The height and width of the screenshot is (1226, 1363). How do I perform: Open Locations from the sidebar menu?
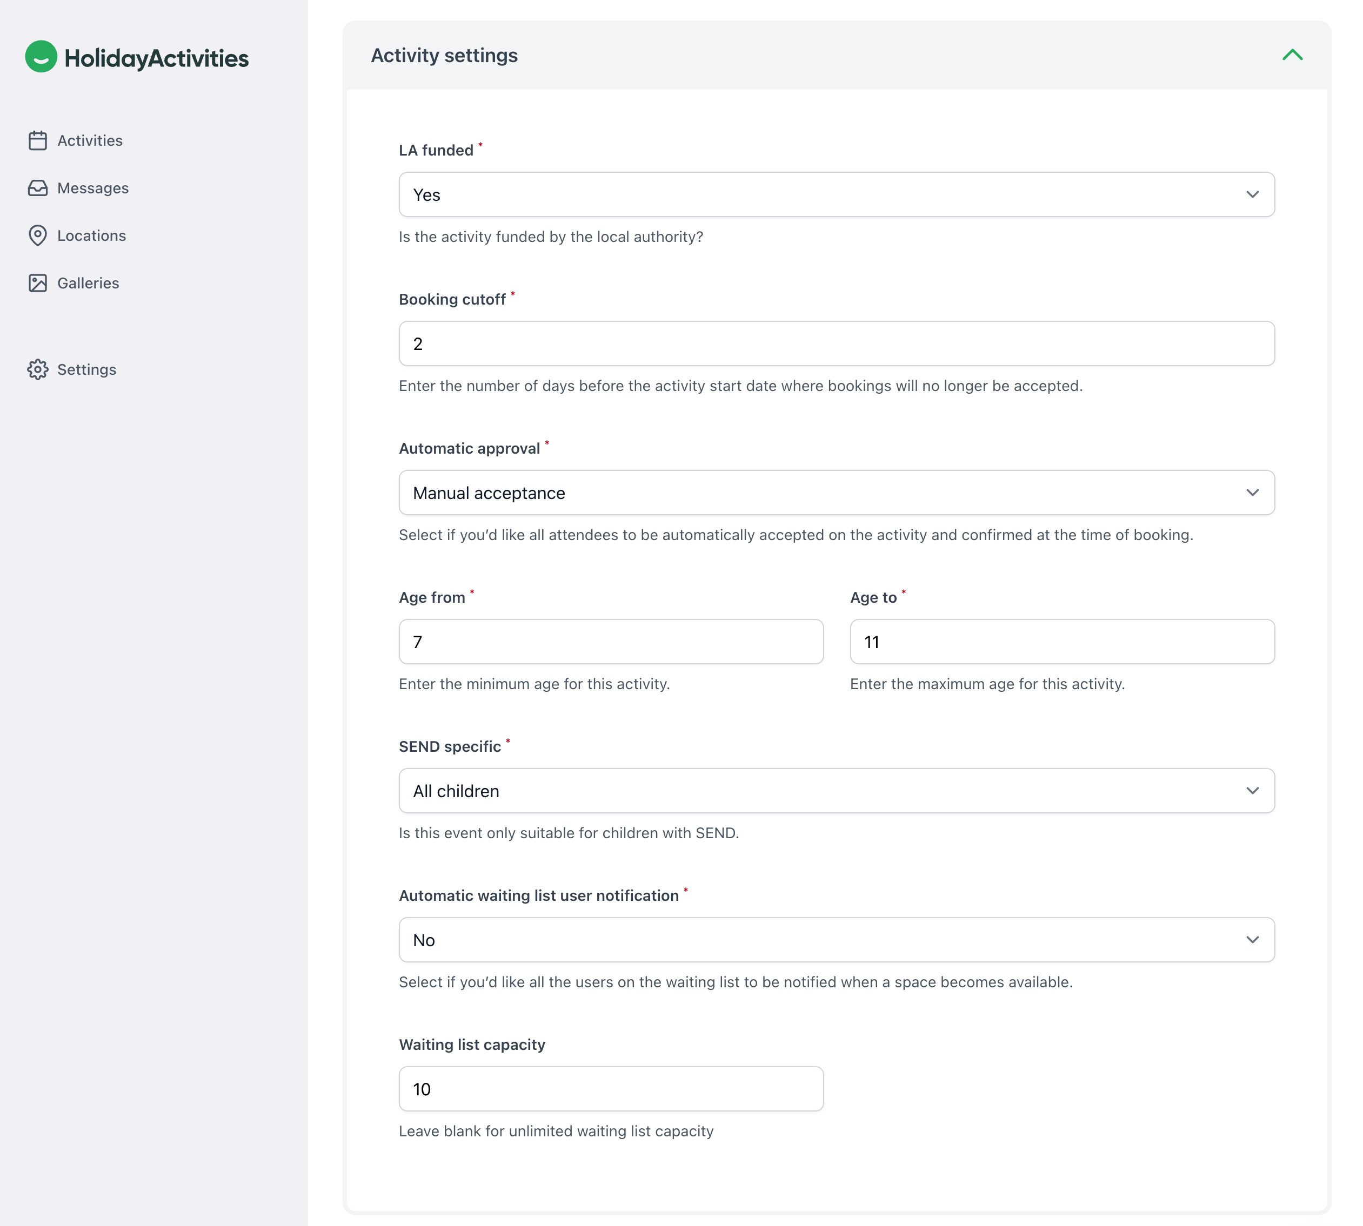(x=91, y=236)
